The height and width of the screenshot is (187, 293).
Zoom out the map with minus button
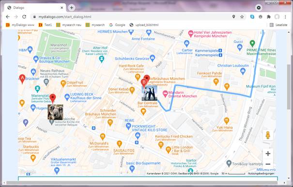[x=268, y=164]
